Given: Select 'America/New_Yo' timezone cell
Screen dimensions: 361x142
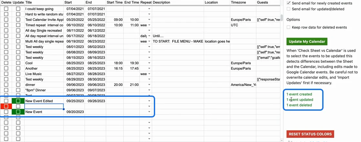Looking at the screenshot, I should click(x=243, y=85).
